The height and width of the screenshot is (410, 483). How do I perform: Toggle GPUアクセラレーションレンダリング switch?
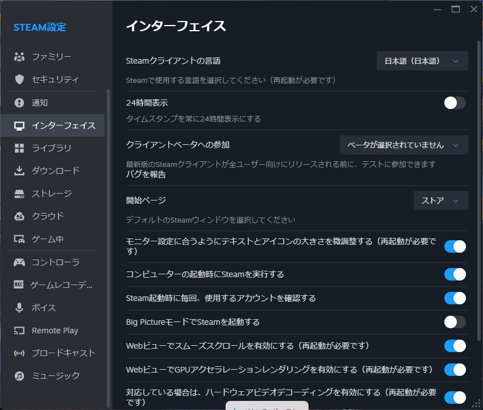[455, 370]
